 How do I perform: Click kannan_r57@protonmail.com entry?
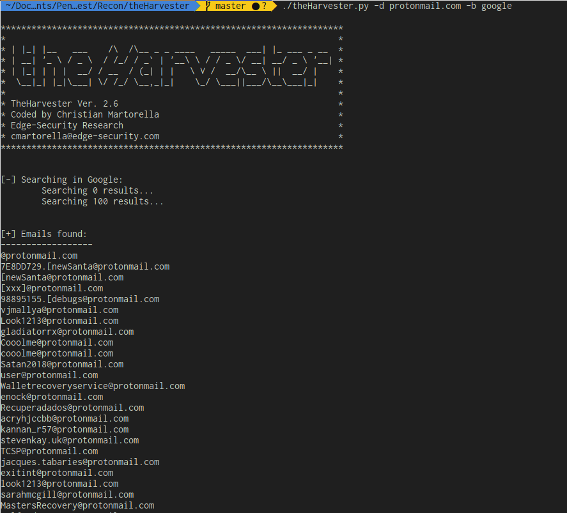[x=65, y=429]
